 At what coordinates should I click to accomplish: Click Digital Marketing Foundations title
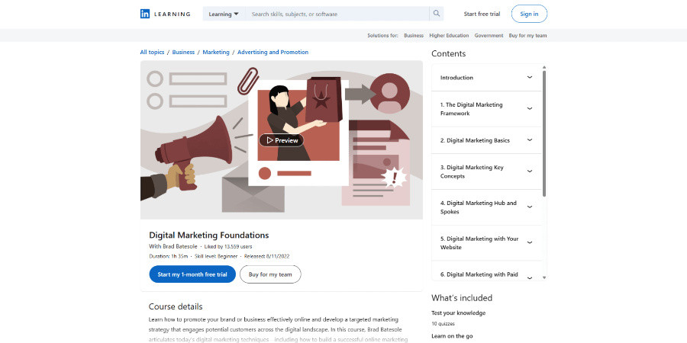[209, 235]
